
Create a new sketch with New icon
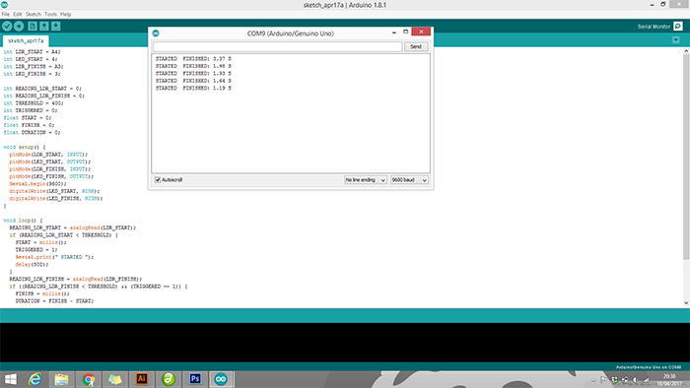coord(33,27)
